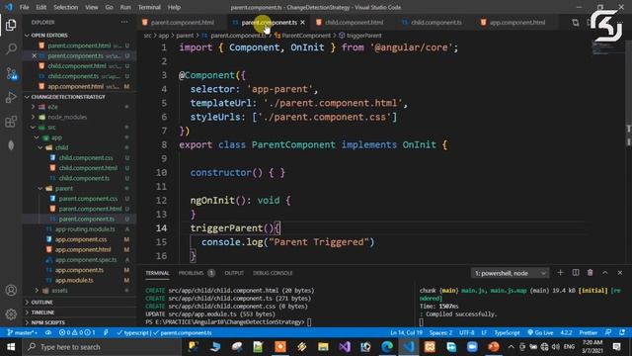Open child.component.css in the file tree
The height and width of the screenshot is (356, 632).
(x=86, y=158)
